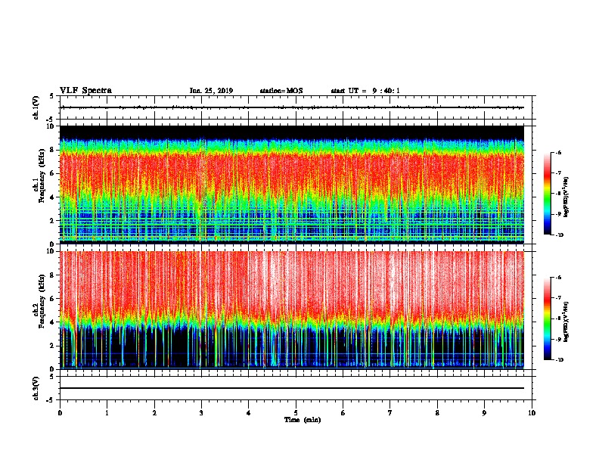Click the time axis tick label "8"
This screenshot has width=599, height=463.
pyautogui.click(x=437, y=413)
